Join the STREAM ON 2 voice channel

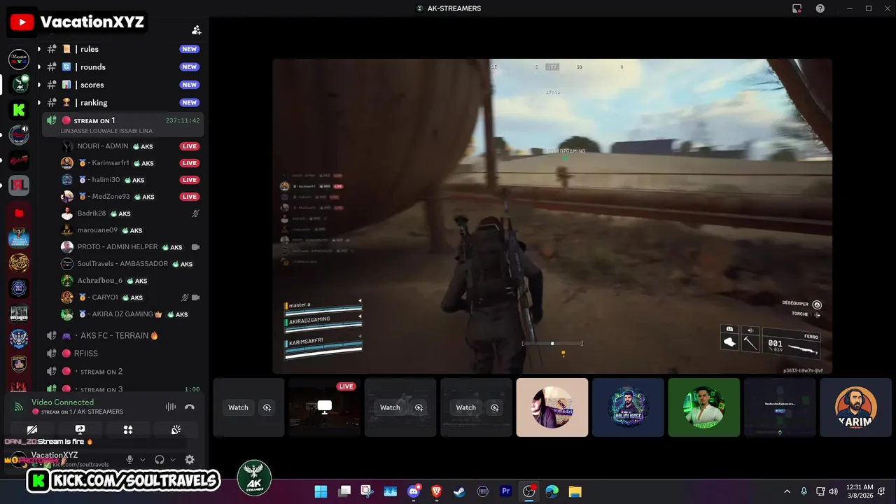point(122,372)
